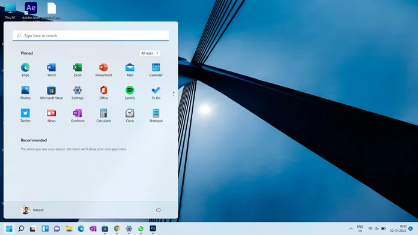Open the Clock app

130,116
